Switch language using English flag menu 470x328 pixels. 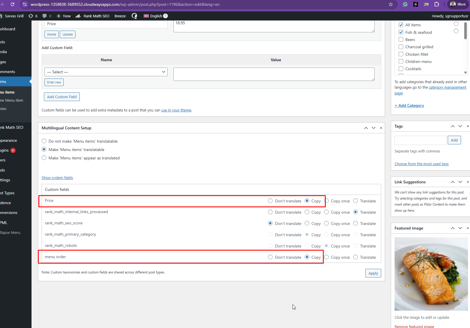tap(153, 16)
